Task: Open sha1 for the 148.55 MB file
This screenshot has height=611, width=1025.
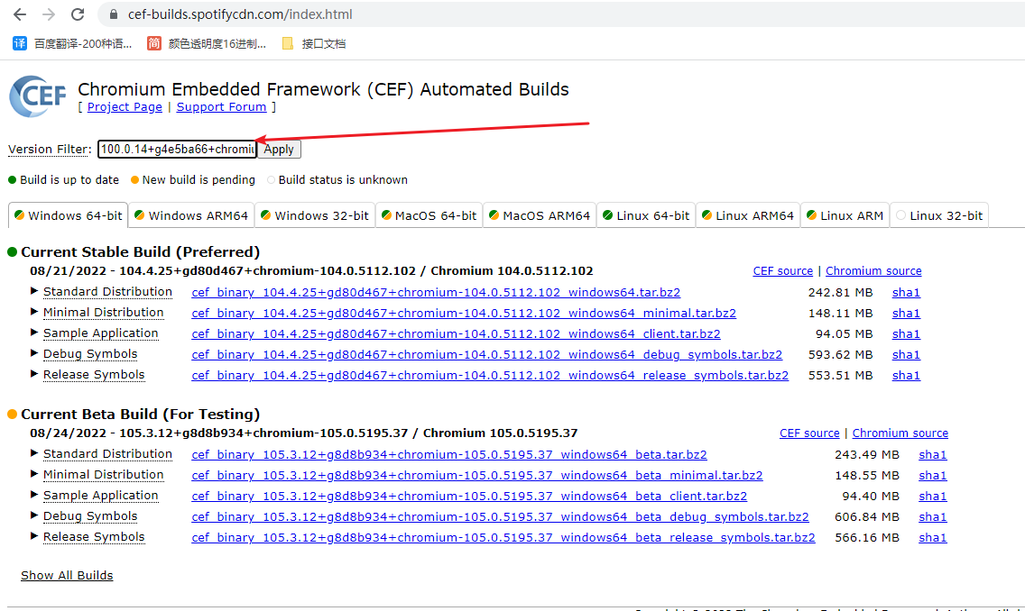Action: tap(933, 476)
